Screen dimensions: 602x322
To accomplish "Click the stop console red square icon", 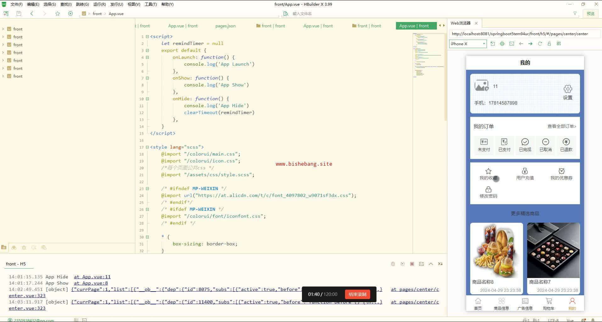I will tap(412, 264).
